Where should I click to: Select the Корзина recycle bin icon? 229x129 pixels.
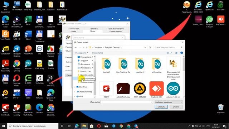point(221,109)
